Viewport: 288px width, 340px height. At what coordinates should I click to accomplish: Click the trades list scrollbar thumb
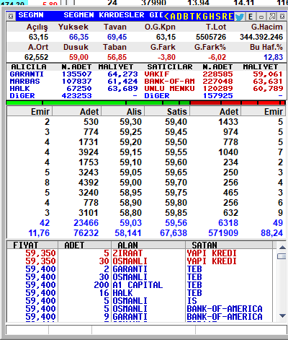(x=282, y=256)
